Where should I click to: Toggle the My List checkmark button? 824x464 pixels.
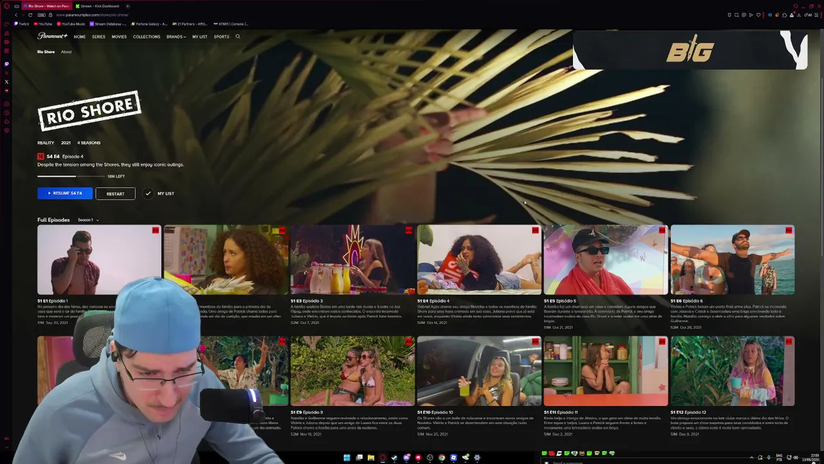(148, 193)
